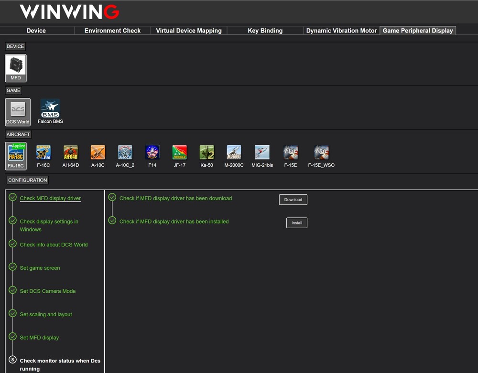Click 'Check if MFD display driver has been download'
The image size is (478, 373).
tap(175, 198)
